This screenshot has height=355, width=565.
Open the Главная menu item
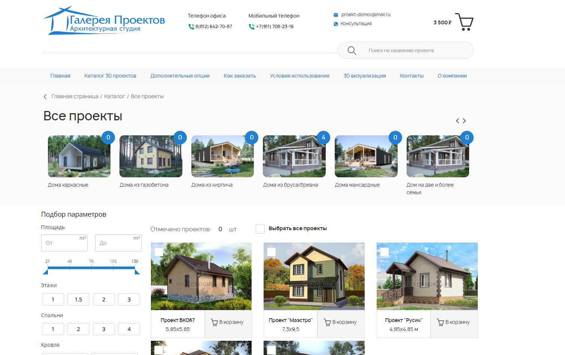click(60, 76)
